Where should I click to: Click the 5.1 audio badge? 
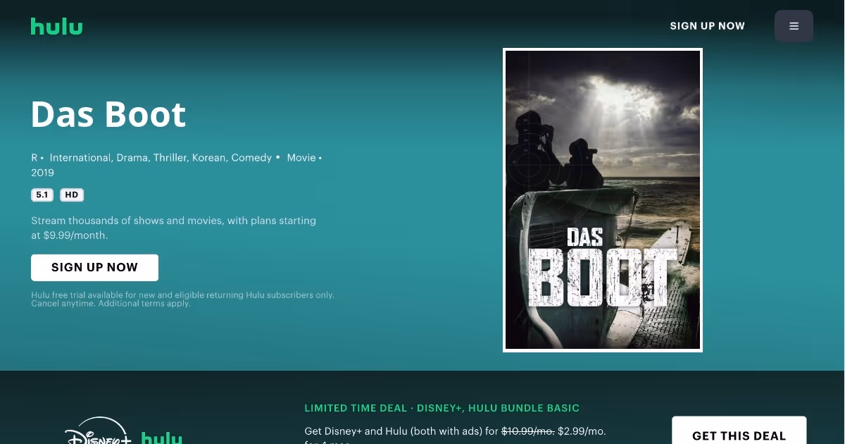[x=42, y=195]
